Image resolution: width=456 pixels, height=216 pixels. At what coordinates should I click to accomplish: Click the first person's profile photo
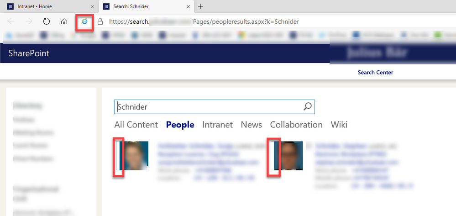coord(134,156)
